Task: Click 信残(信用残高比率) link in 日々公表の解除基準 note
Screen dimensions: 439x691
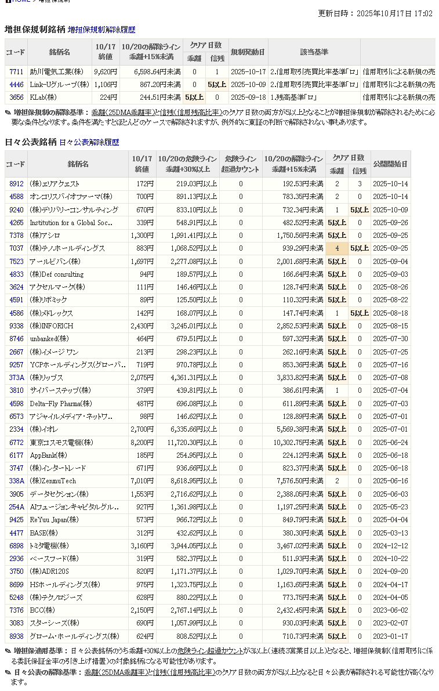Action: (184, 672)
